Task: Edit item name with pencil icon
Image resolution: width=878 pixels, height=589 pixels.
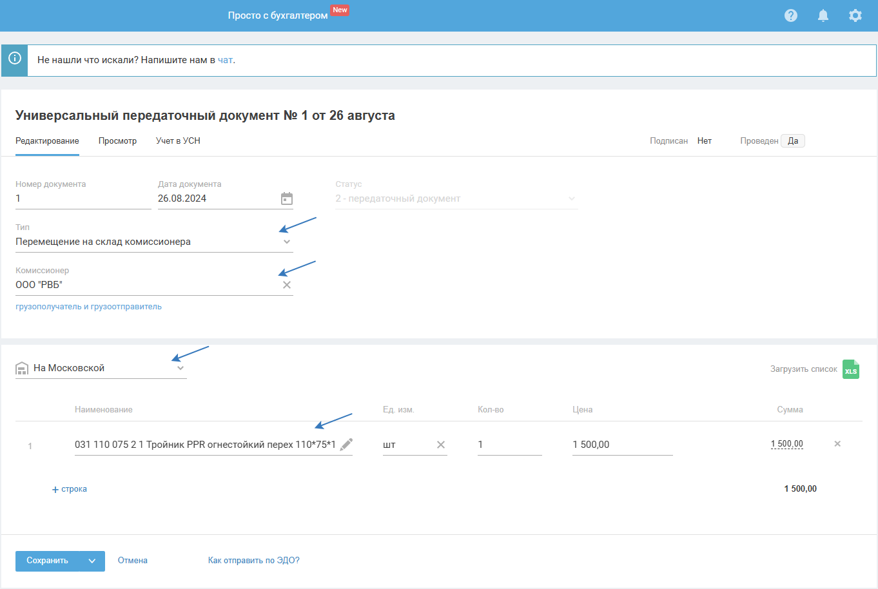Action: coord(346,444)
